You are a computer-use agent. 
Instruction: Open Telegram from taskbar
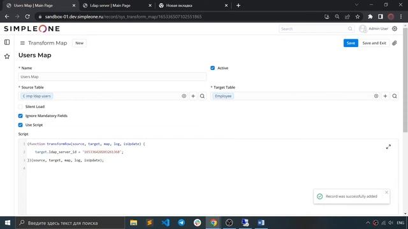181,223
